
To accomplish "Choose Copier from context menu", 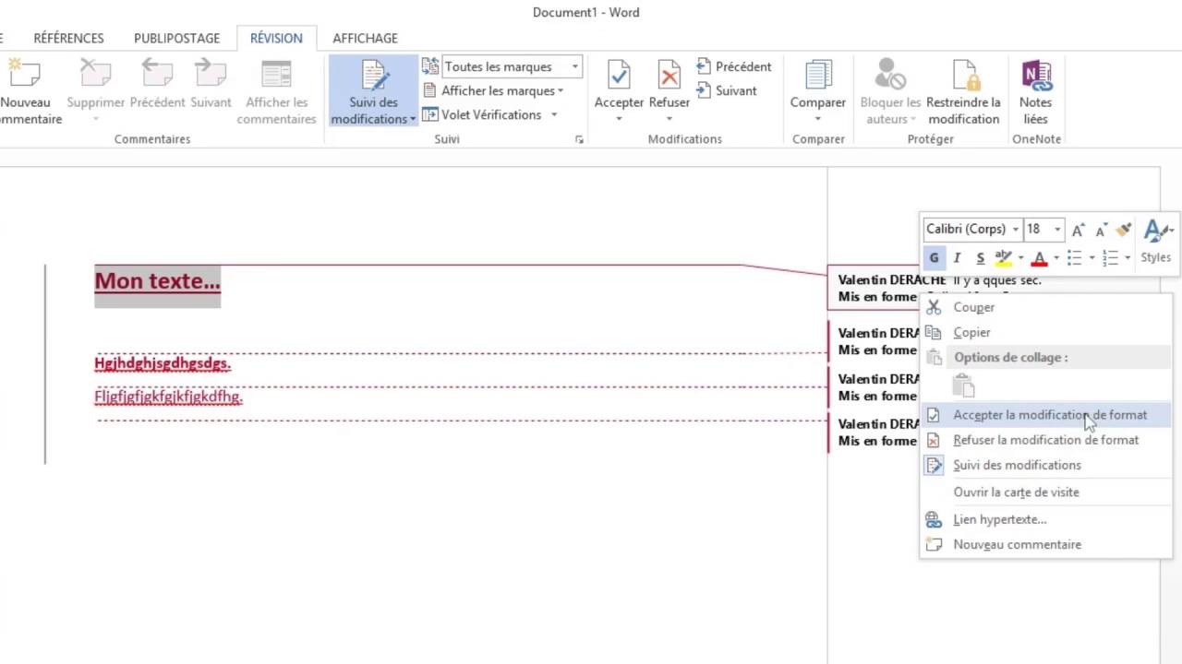I will coord(1046,332).
